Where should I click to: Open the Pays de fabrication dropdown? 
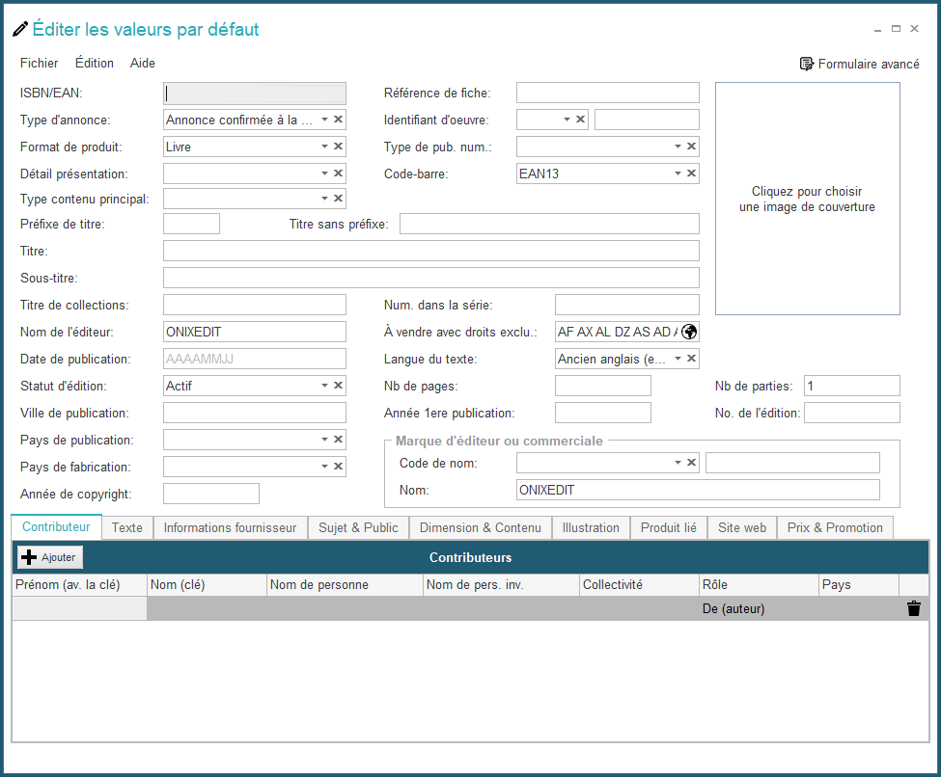[324, 467]
